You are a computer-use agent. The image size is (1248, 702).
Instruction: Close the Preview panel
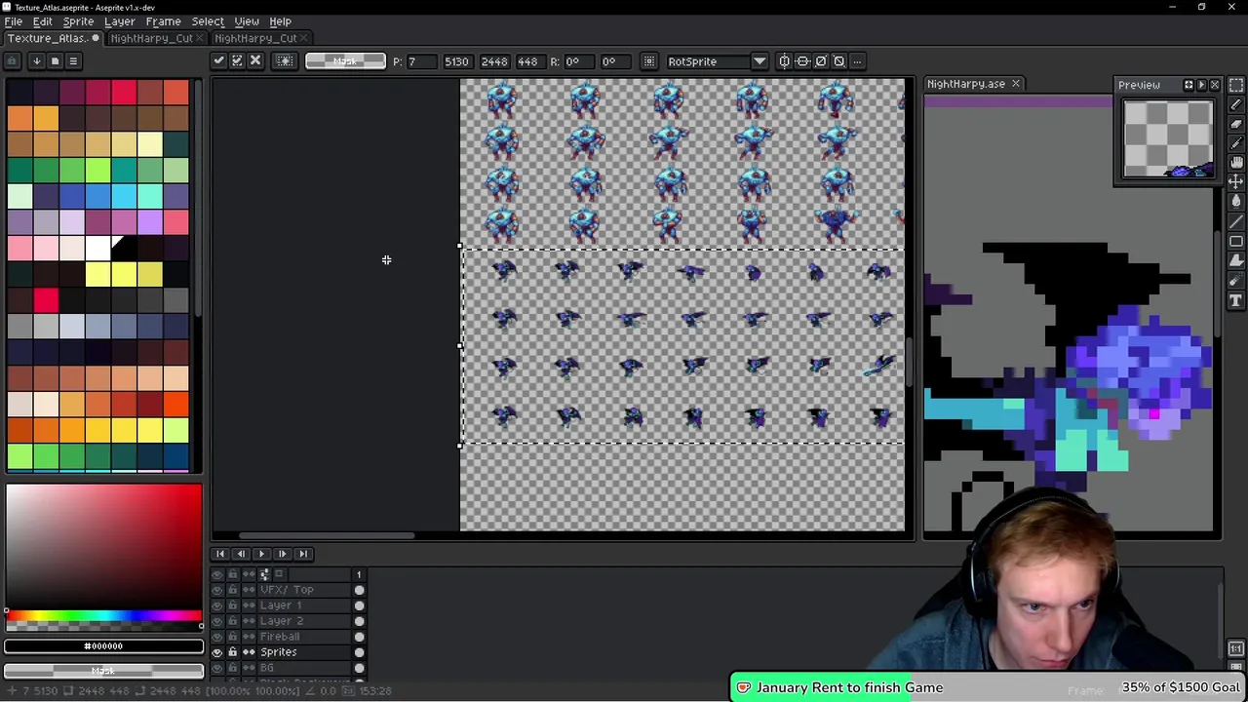click(x=1214, y=85)
